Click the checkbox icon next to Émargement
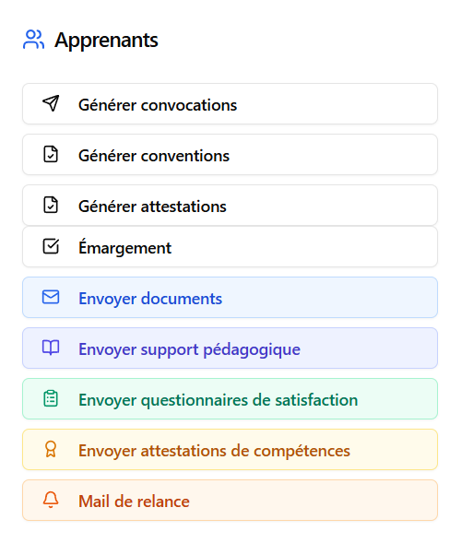The height and width of the screenshot is (543, 461). coord(51,246)
